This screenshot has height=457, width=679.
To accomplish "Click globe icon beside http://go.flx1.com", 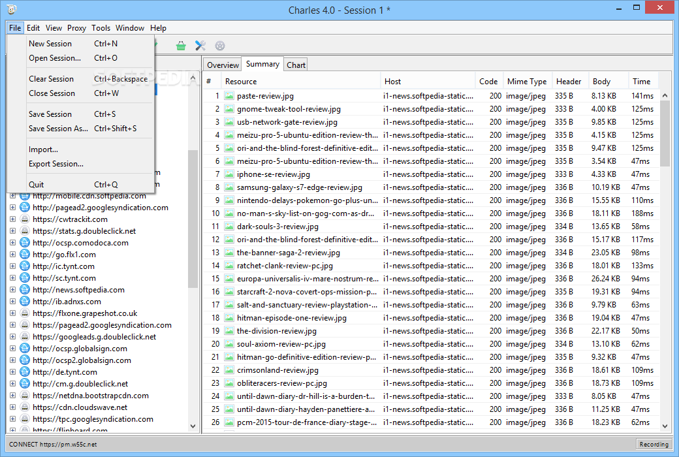I will pyautogui.click(x=25, y=254).
